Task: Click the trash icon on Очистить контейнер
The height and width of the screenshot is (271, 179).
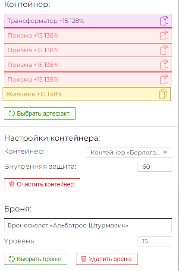Action: pyautogui.click(x=12, y=184)
